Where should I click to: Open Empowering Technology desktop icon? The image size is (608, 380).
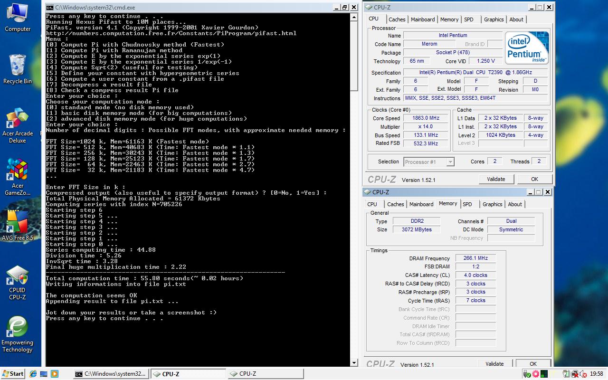pyautogui.click(x=18, y=335)
